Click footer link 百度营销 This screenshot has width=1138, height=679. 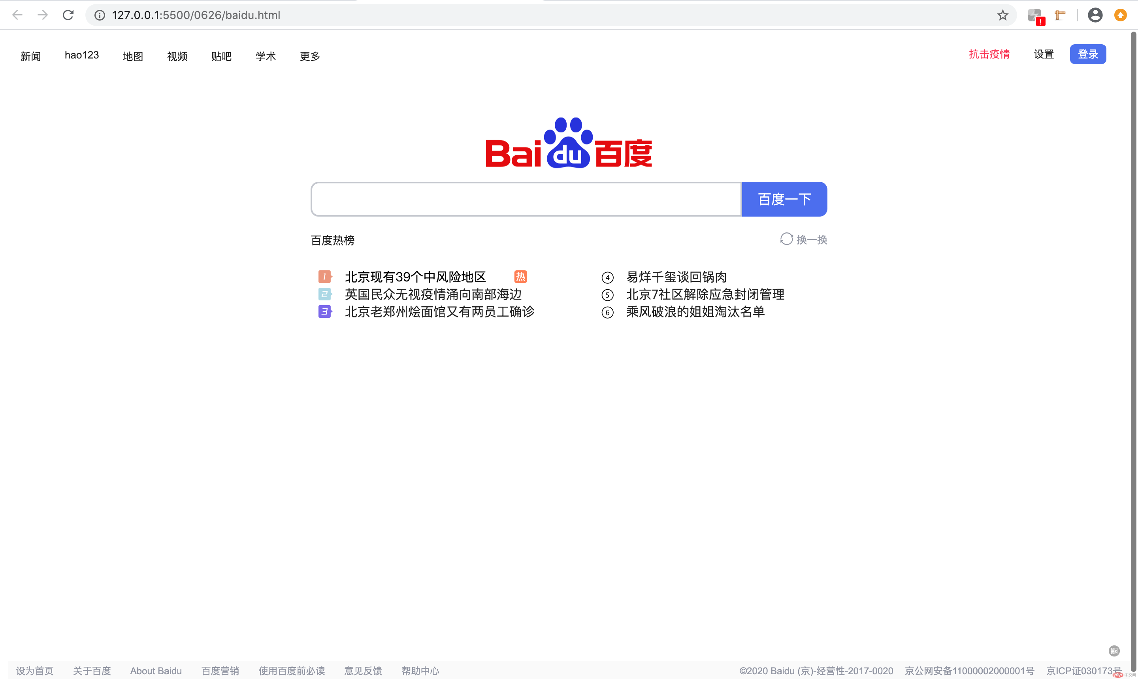tap(220, 671)
